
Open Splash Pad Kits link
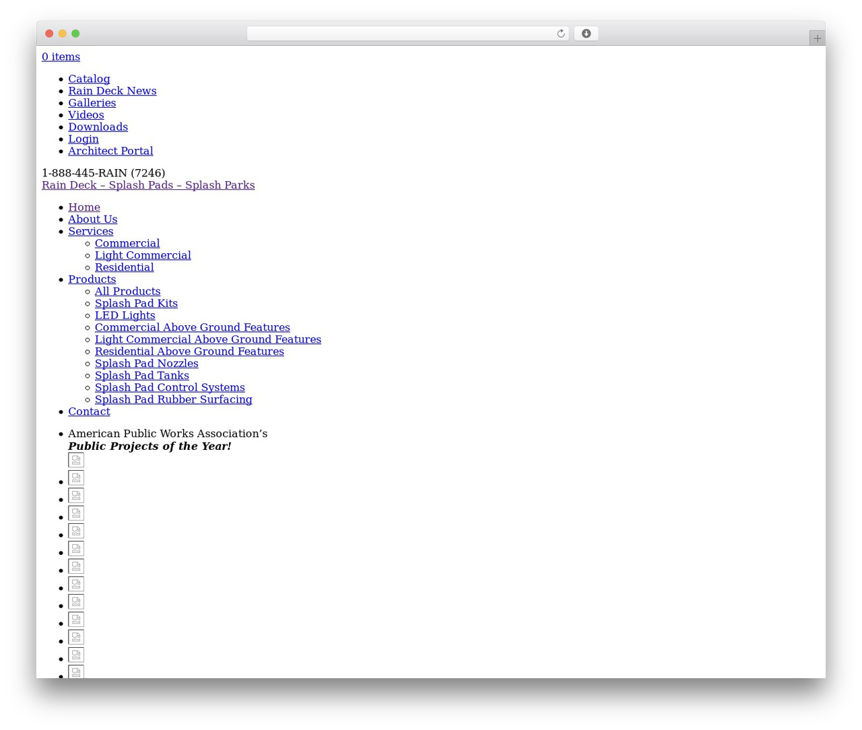[x=136, y=304]
